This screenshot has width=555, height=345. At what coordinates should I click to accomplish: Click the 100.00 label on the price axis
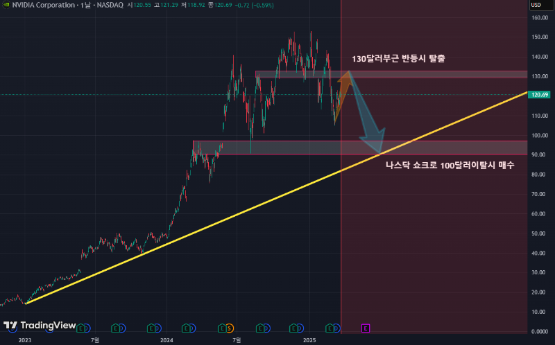pos(539,135)
